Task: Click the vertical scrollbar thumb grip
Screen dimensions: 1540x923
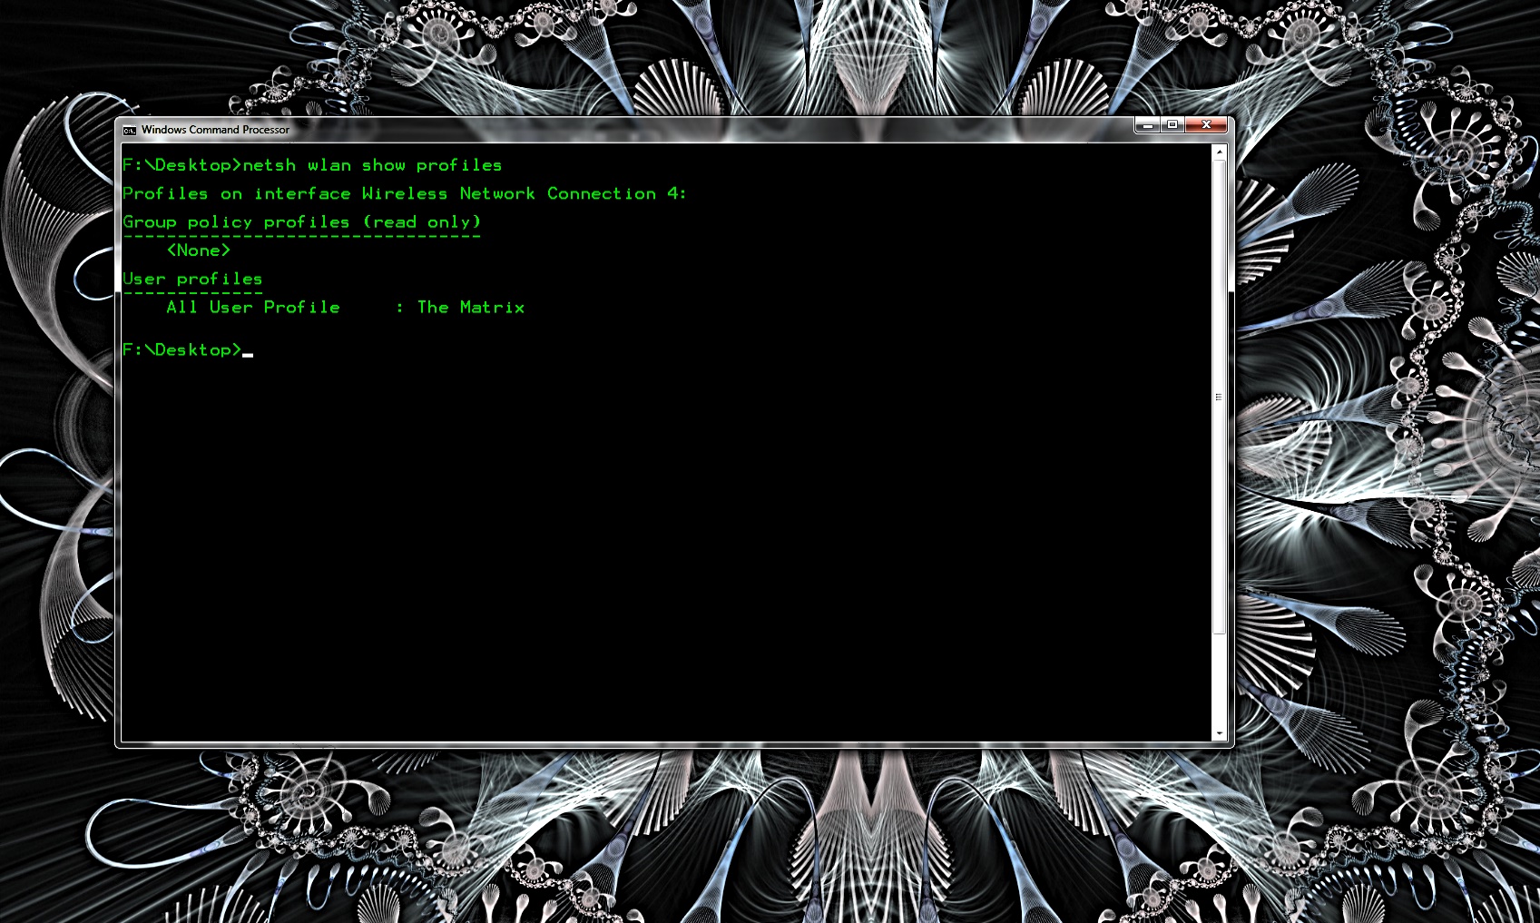Action: click(x=1220, y=398)
